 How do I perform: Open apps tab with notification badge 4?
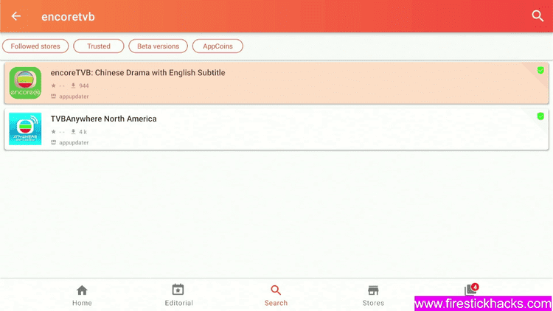471,290
